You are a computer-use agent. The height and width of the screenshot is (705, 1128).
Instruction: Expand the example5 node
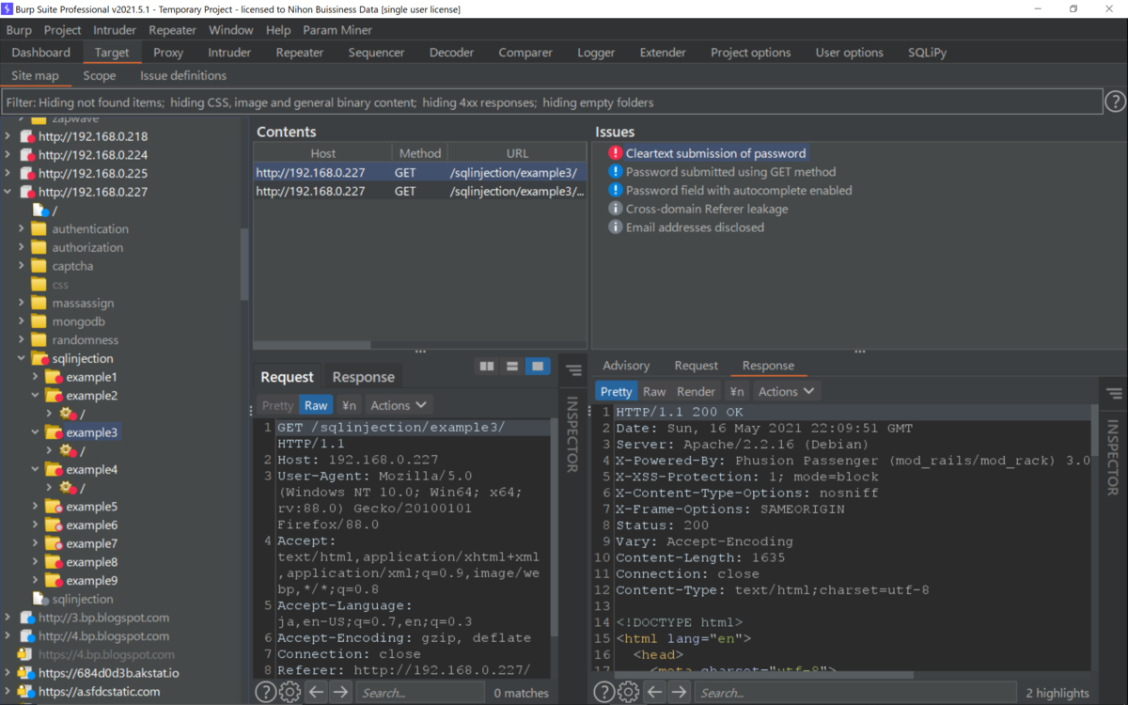tap(36, 507)
